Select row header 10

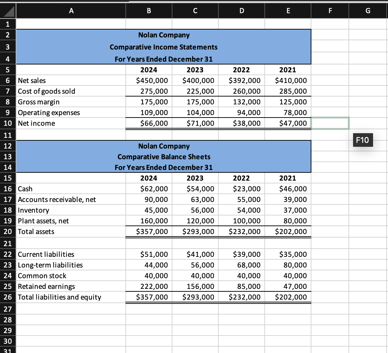(7, 123)
